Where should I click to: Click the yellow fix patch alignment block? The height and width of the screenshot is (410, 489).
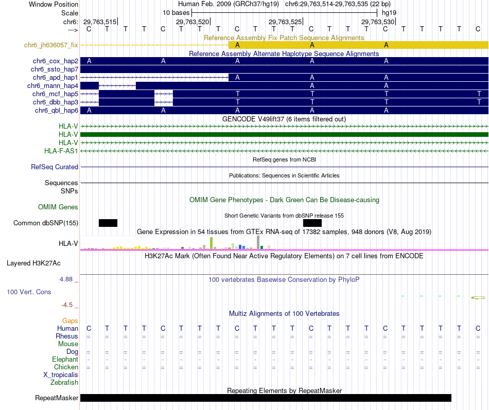coord(358,45)
